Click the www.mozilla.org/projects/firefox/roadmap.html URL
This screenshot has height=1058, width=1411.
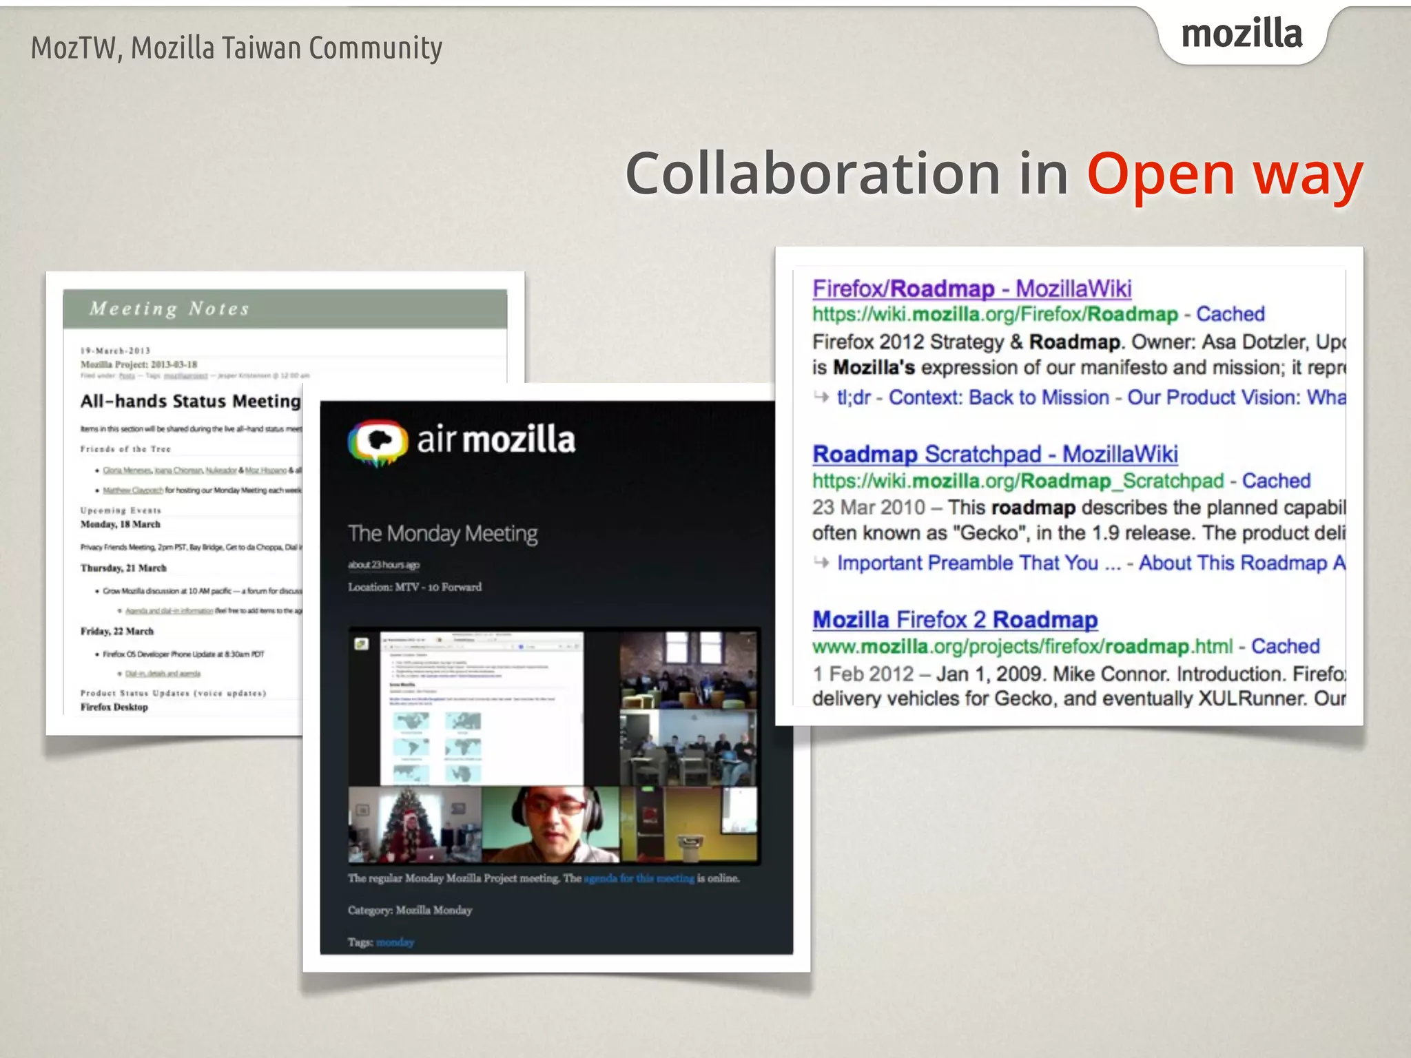1022,647
